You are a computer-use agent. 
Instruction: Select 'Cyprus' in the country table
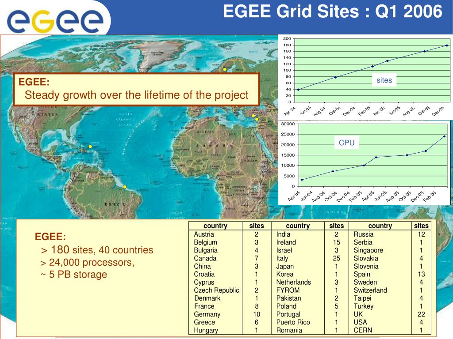click(x=204, y=282)
